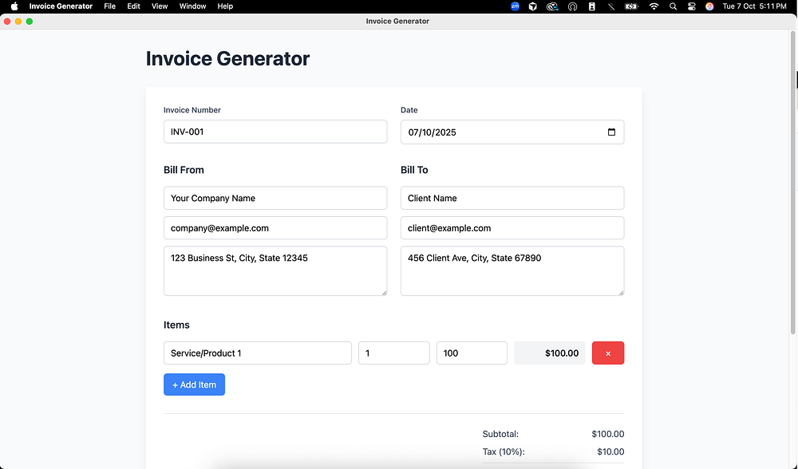798x469 pixels.
Task: Click the + Add Item button
Action: pyautogui.click(x=194, y=384)
